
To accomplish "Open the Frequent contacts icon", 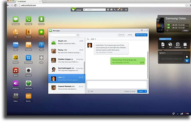I will coord(28,45).
